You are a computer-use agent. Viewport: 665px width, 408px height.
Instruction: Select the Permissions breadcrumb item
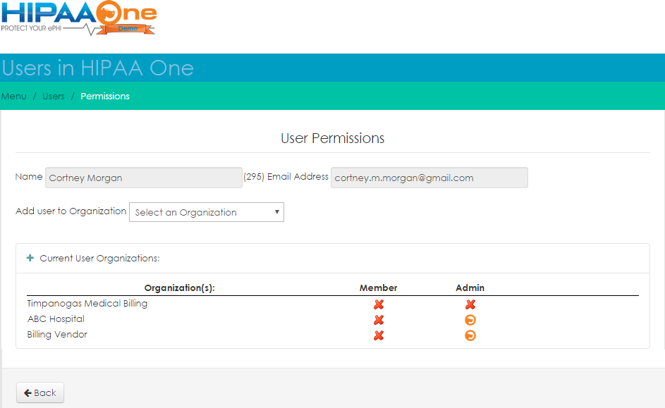(x=105, y=96)
